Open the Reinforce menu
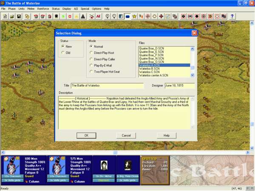 tap(42, 8)
